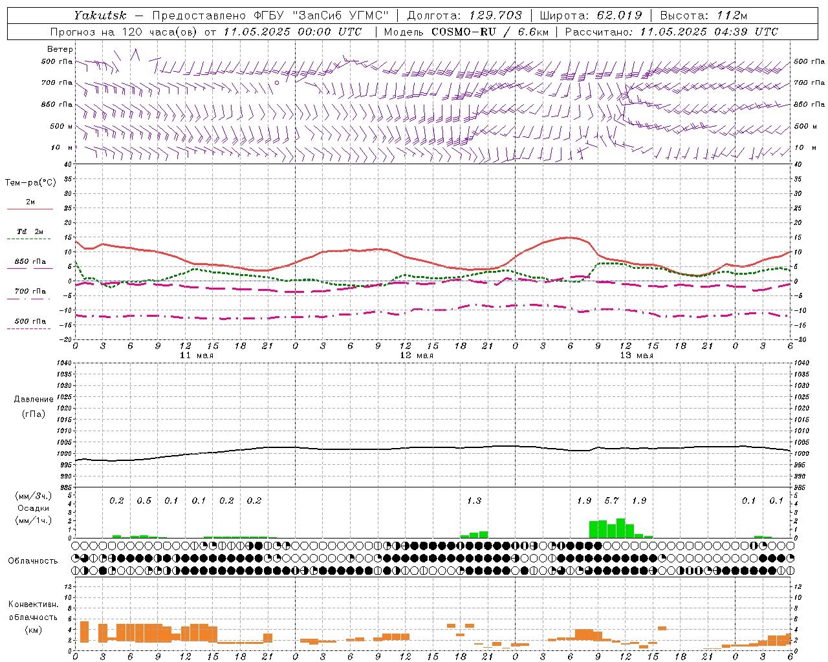
Task: Select the 700 гПа temperature legend entry
Action: pos(30,292)
